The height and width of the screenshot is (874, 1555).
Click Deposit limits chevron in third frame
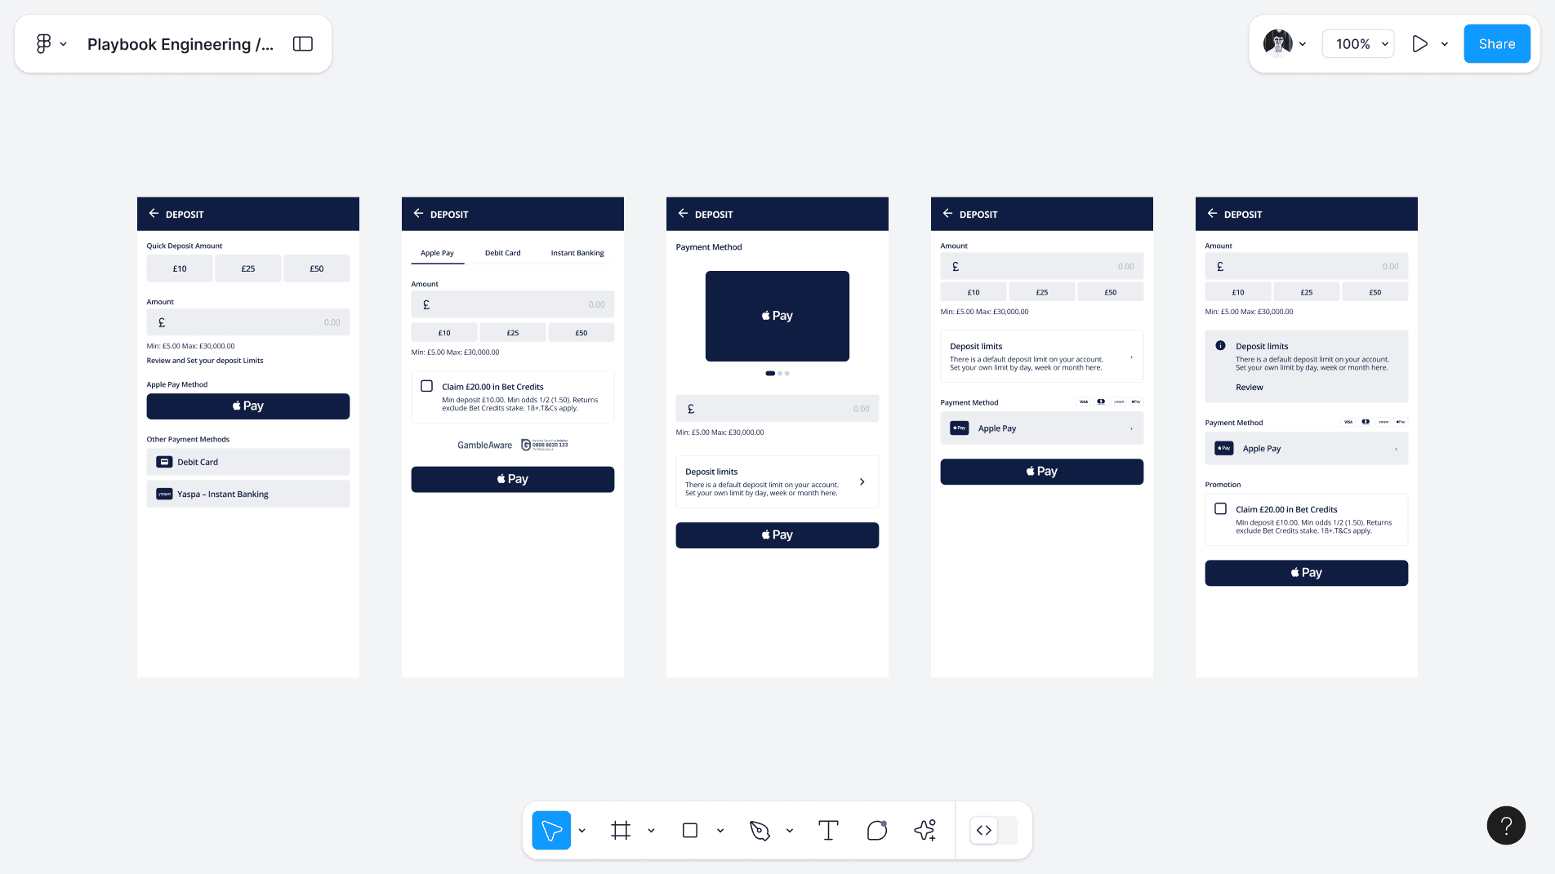[862, 481]
